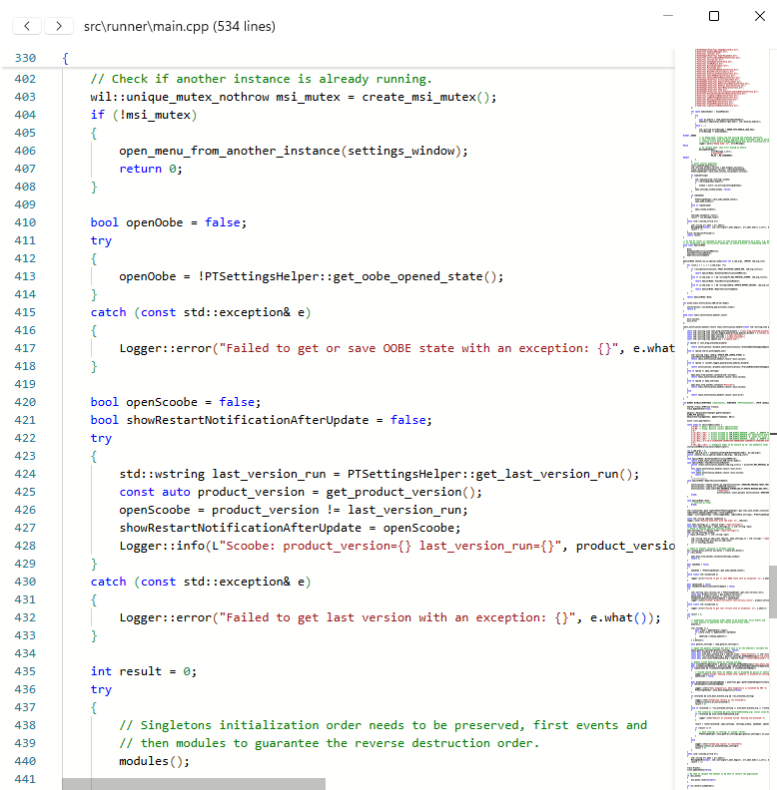Click 'get_product_version()' on line 425

coord(403,492)
